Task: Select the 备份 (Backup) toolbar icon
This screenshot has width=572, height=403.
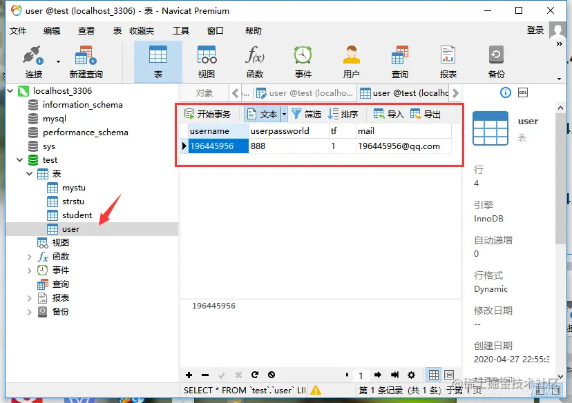Action: click(496, 60)
